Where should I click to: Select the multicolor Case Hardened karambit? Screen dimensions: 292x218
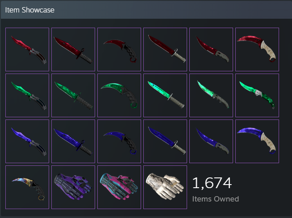coord(27,187)
